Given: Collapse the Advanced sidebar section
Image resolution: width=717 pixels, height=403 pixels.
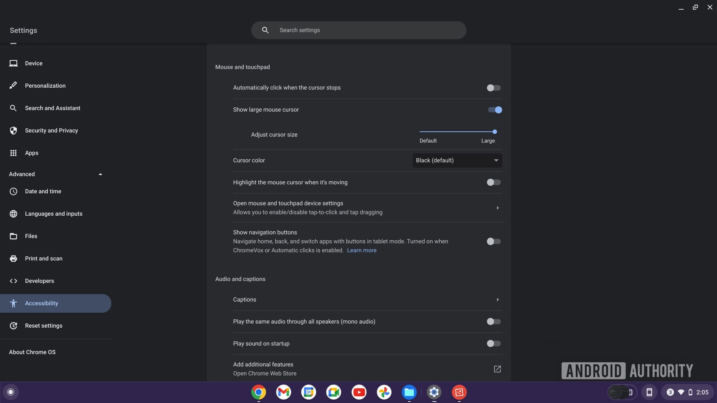Looking at the screenshot, I should (x=100, y=174).
